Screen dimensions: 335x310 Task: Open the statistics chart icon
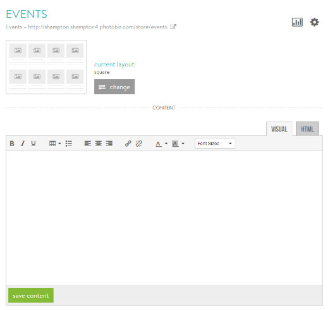[x=297, y=22]
